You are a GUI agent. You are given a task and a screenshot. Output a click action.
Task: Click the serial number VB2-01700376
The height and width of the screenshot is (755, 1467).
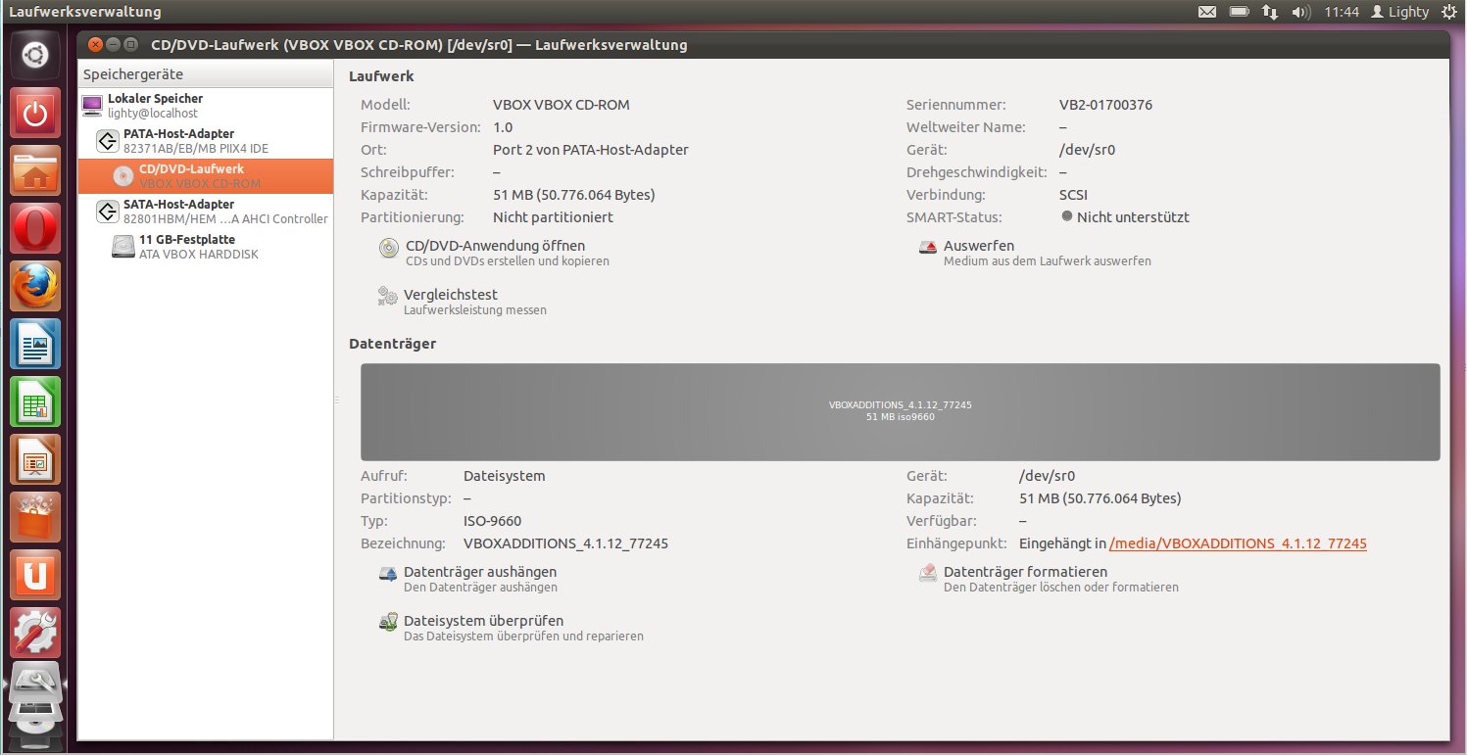pos(1105,105)
